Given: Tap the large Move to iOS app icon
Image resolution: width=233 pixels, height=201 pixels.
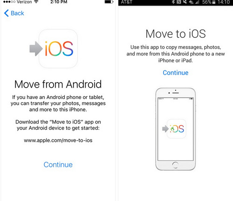Looking at the screenshot, I should [x=58, y=49].
